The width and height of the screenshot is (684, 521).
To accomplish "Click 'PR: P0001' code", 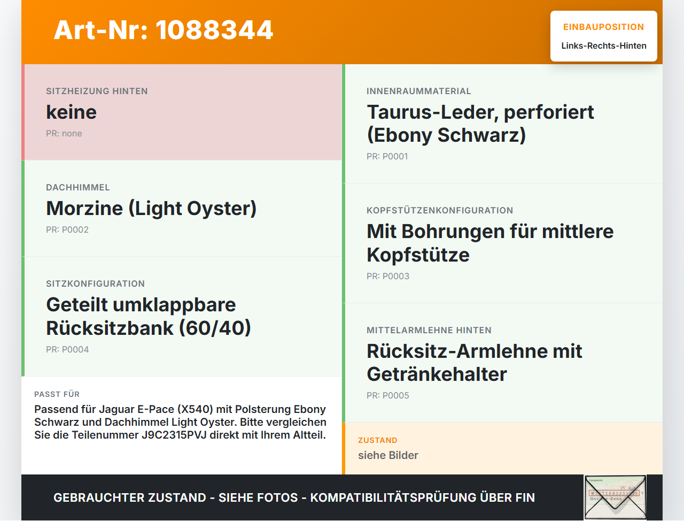I will tap(387, 157).
